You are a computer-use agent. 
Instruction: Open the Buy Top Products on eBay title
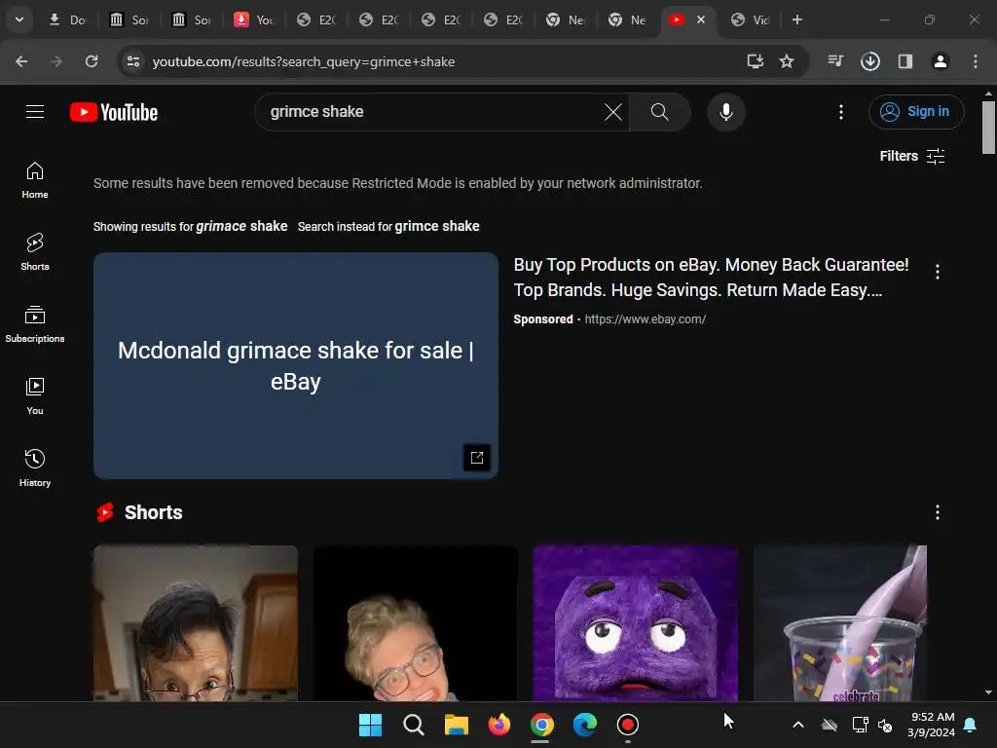(x=711, y=278)
